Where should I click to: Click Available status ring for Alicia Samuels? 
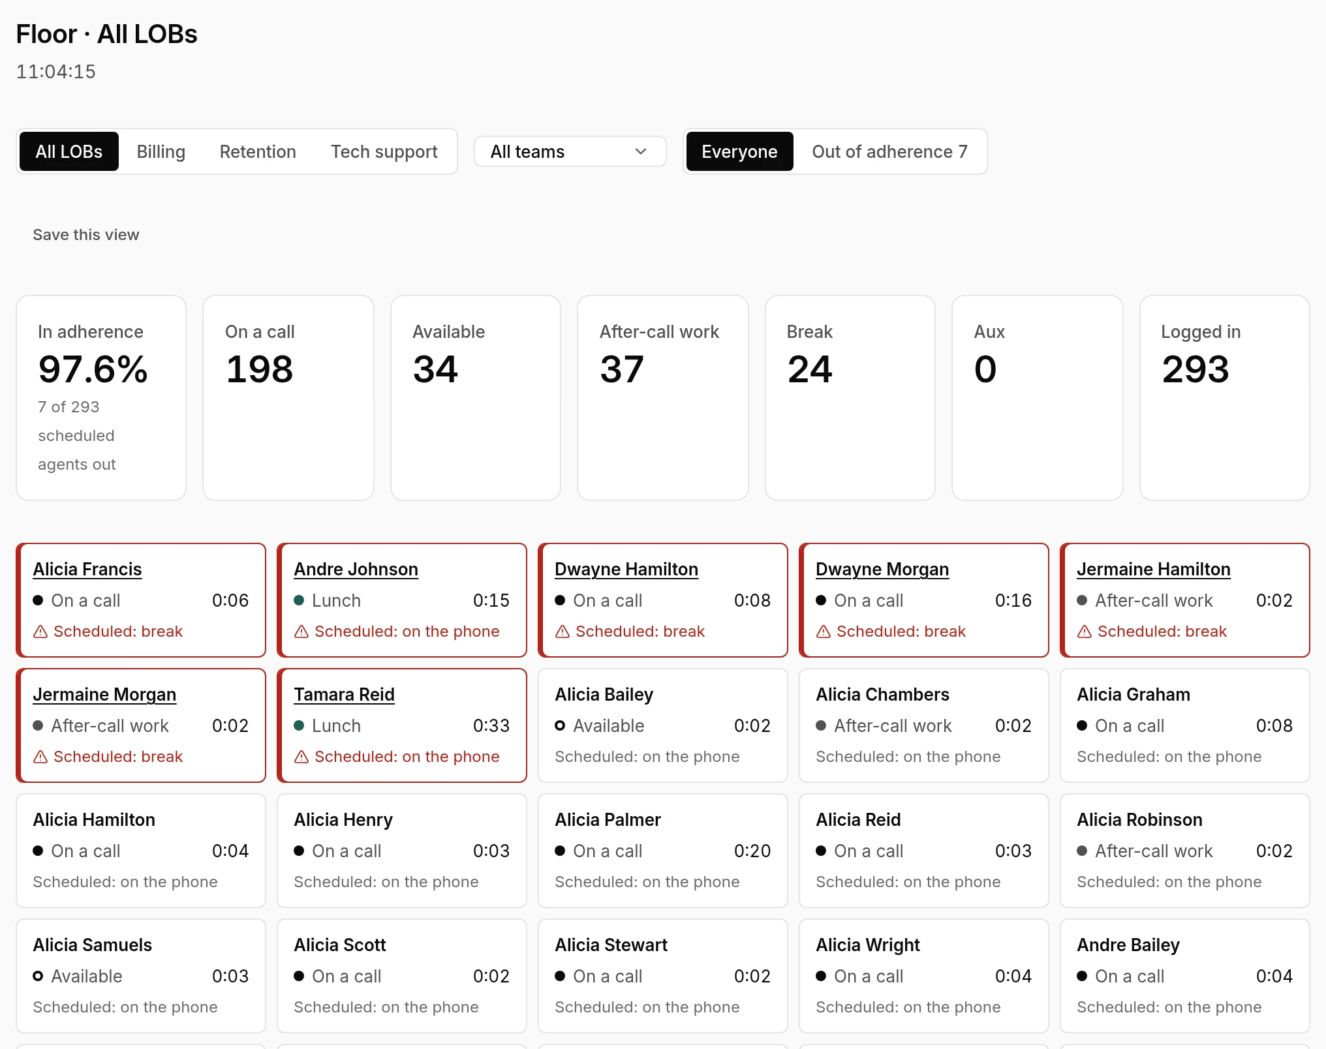click(38, 976)
